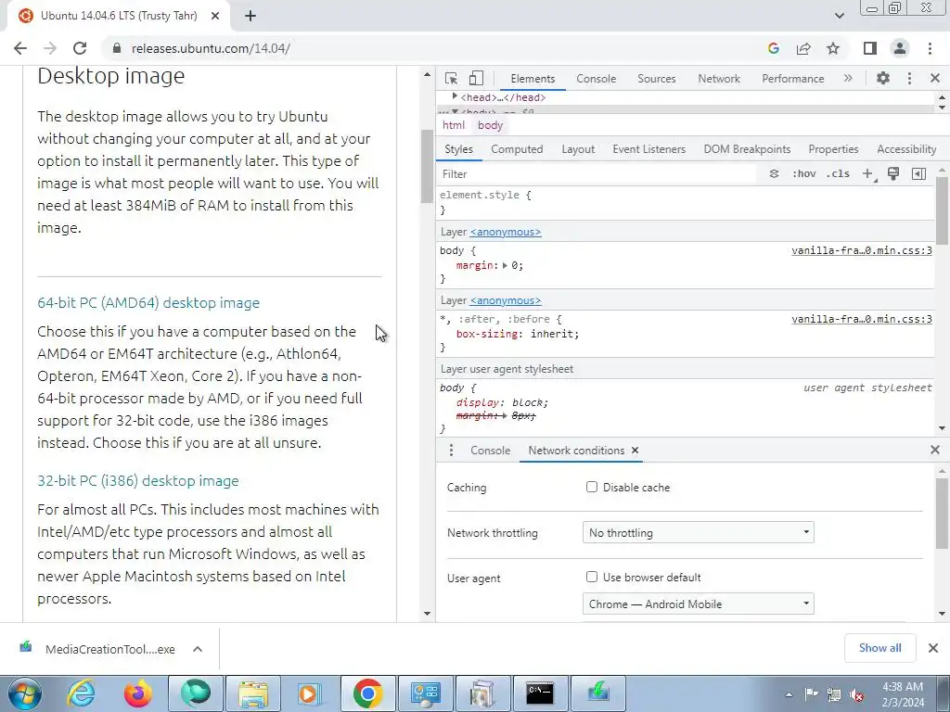Open first <anonymous> layer link

click(506, 232)
